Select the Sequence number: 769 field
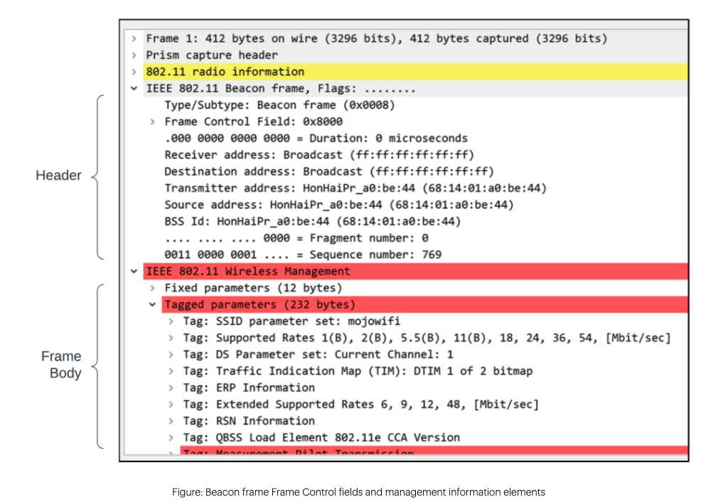The height and width of the screenshot is (502, 701). [x=306, y=255]
